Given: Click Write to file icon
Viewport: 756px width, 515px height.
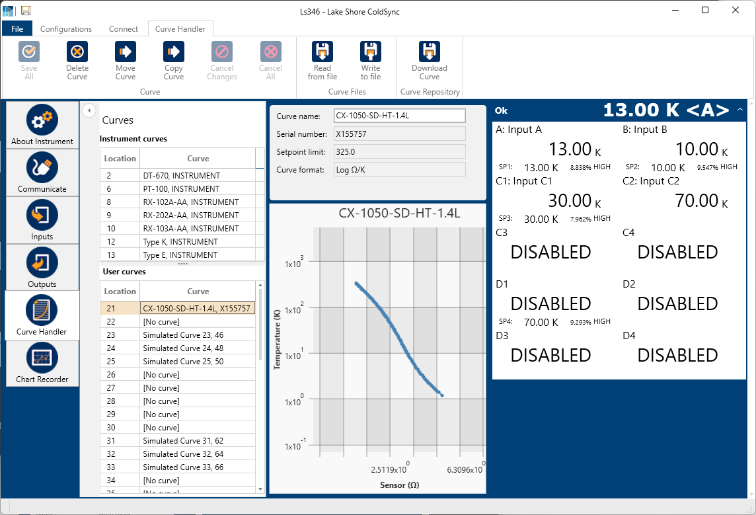Looking at the screenshot, I should pyautogui.click(x=370, y=60).
